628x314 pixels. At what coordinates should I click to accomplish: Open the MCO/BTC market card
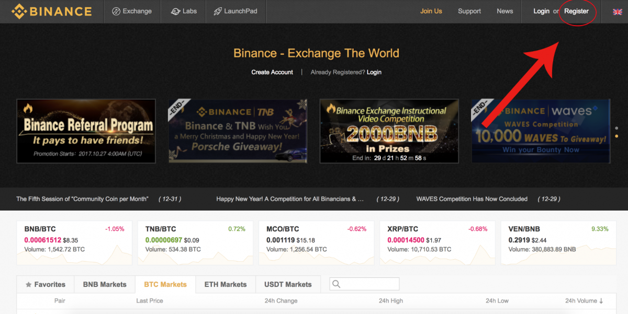pos(317,242)
